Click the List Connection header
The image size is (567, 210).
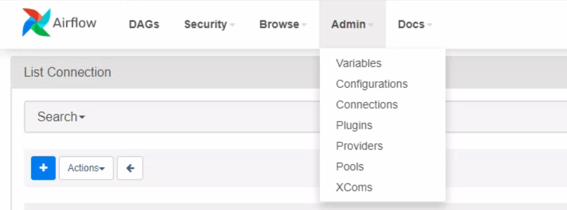click(x=67, y=72)
